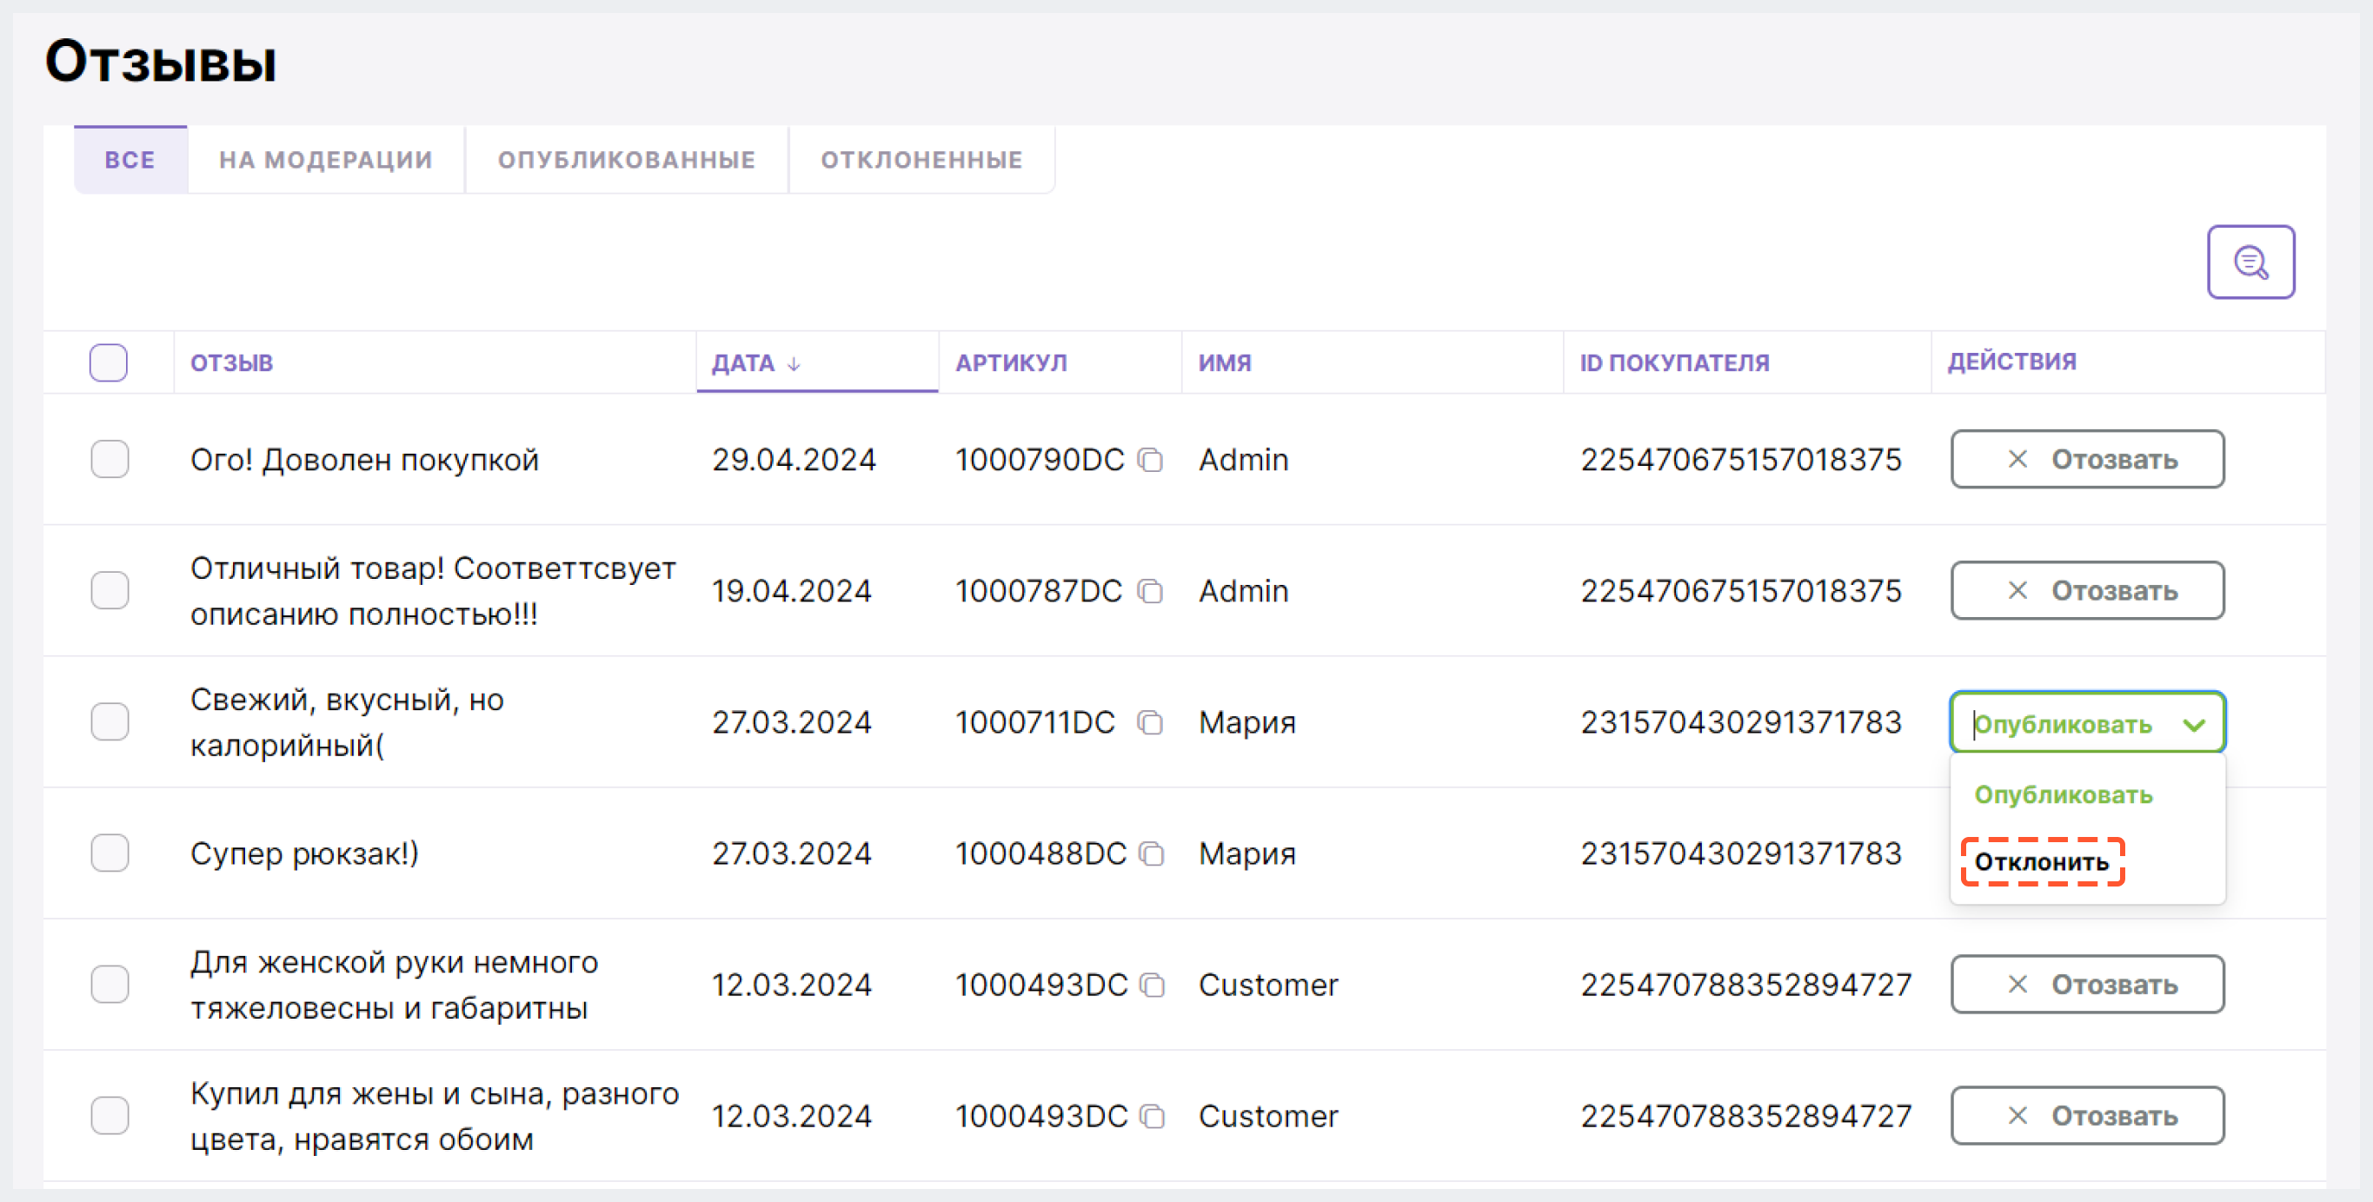Viewport: 2373px width, 1202px height.
Task: Copy article number 1000488DC
Action: pyautogui.click(x=1152, y=853)
